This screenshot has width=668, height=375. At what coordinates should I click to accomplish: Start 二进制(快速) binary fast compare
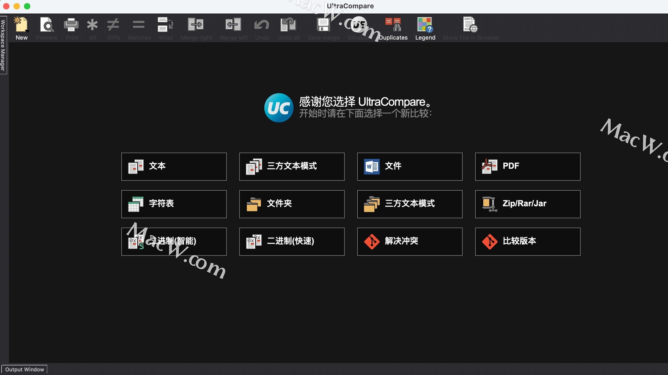pyautogui.click(x=292, y=242)
